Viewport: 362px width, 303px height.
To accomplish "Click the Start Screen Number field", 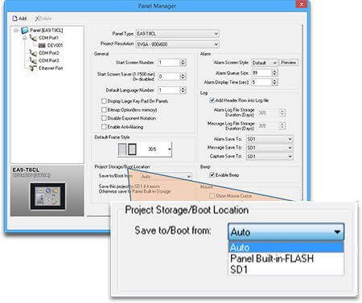I will (x=169, y=63).
